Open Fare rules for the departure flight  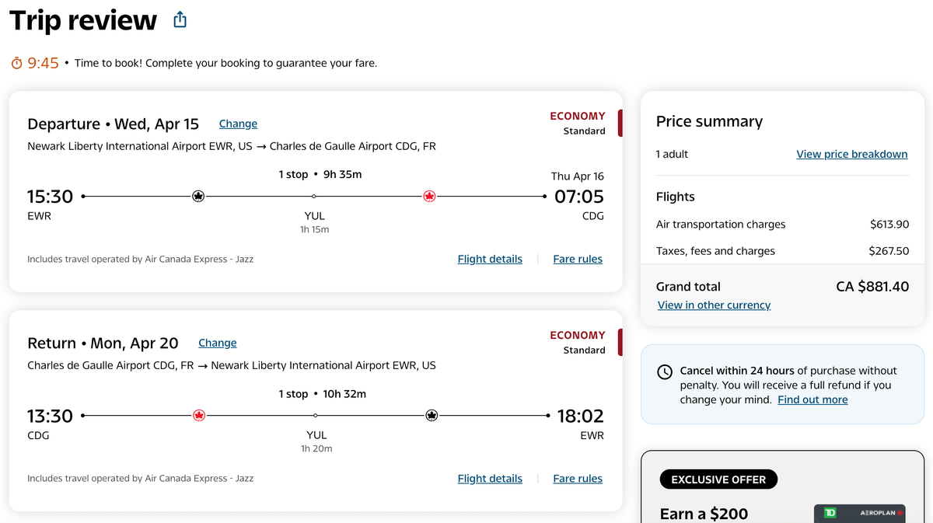click(578, 259)
